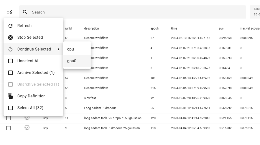Click Unselect All menu entry

click(28, 61)
